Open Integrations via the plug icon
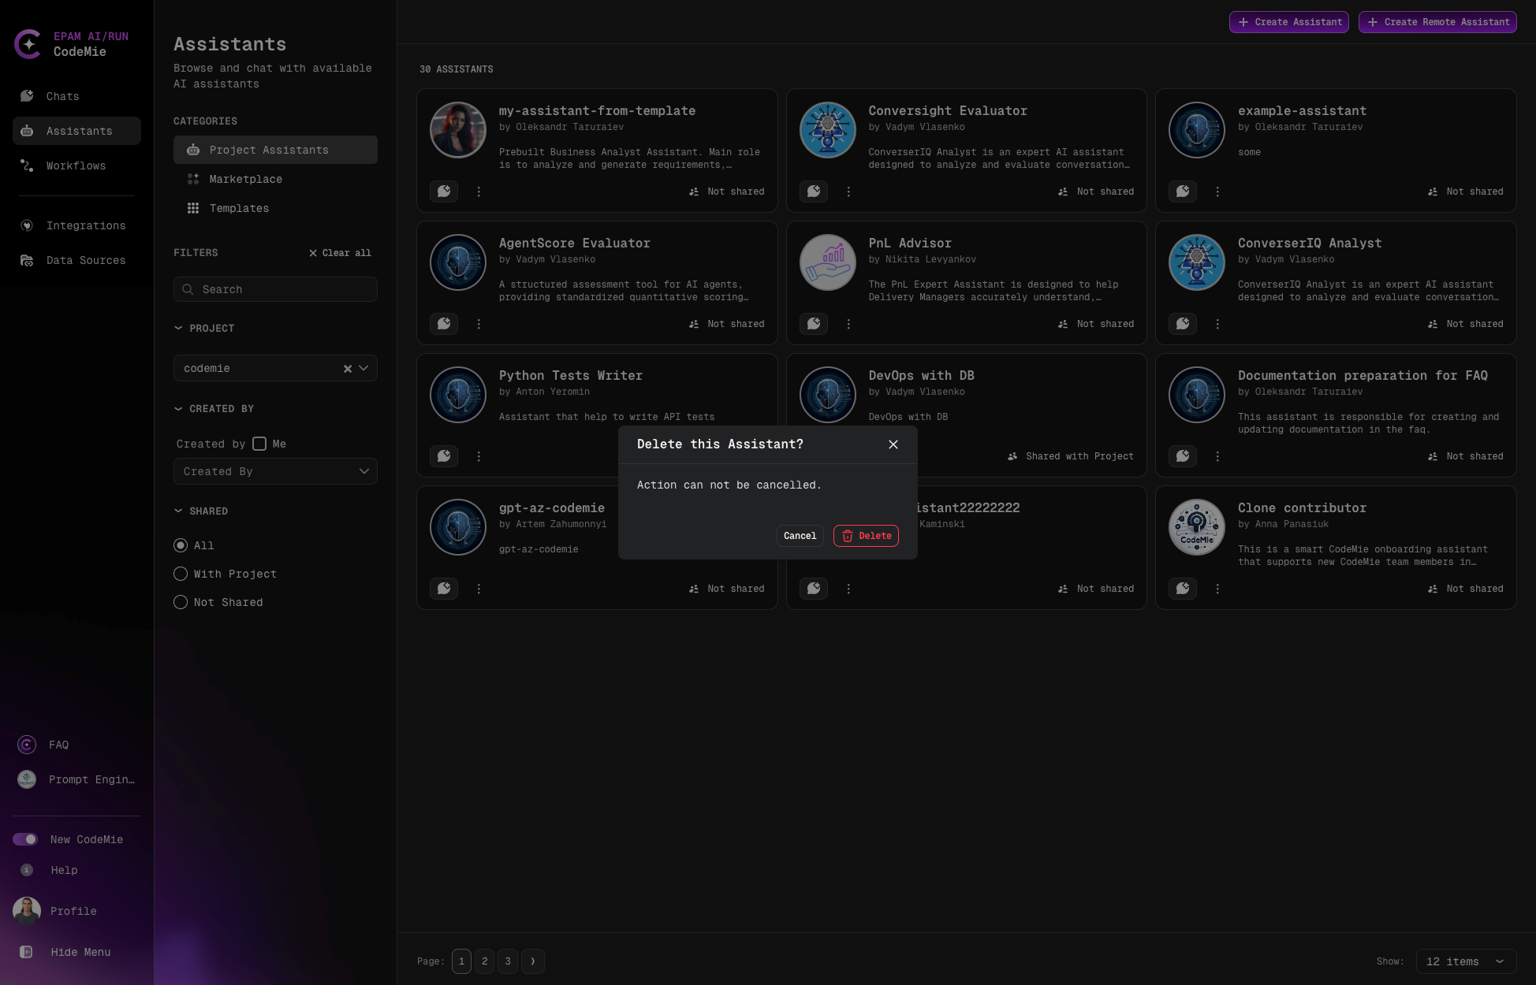 coord(26,225)
